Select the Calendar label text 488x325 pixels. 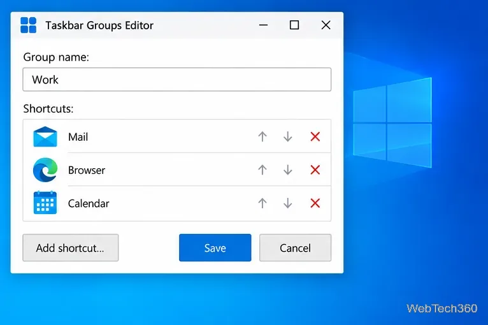pyautogui.click(x=89, y=203)
